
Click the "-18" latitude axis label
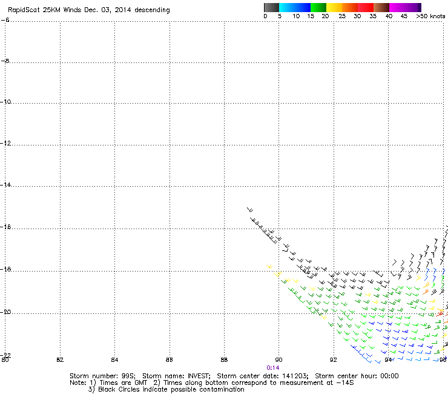(6, 269)
